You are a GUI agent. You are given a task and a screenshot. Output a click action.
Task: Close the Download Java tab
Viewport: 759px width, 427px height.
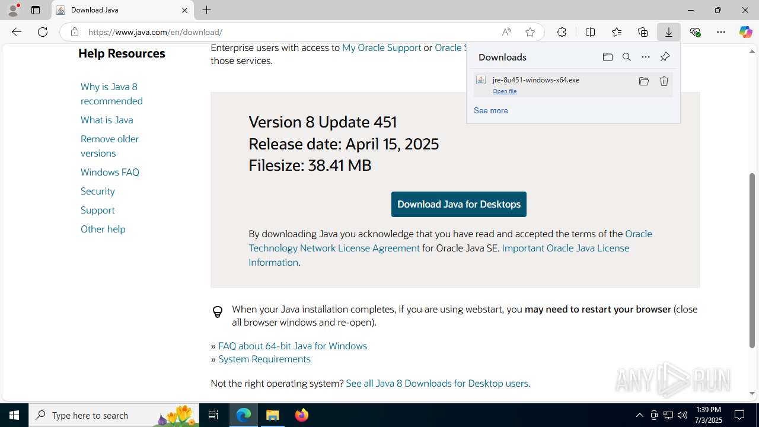[184, 10]
